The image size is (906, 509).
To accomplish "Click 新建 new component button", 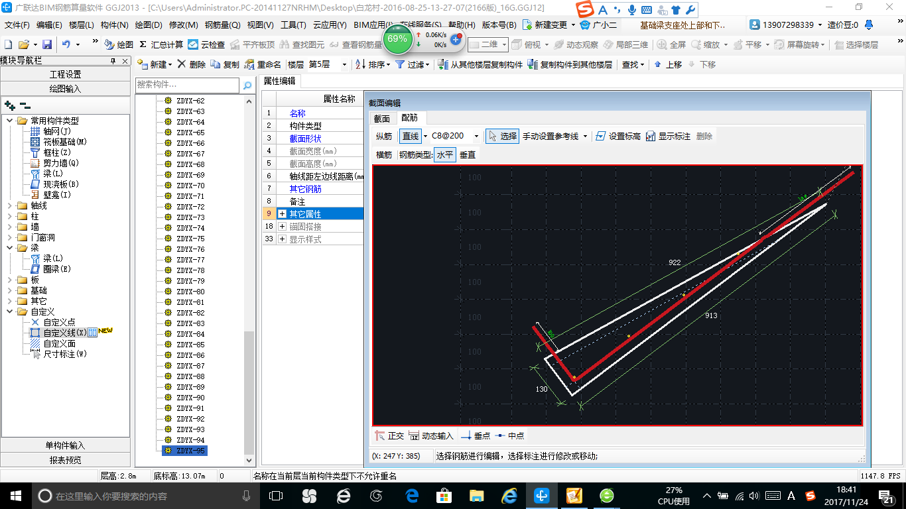I will tap(155, 64).
